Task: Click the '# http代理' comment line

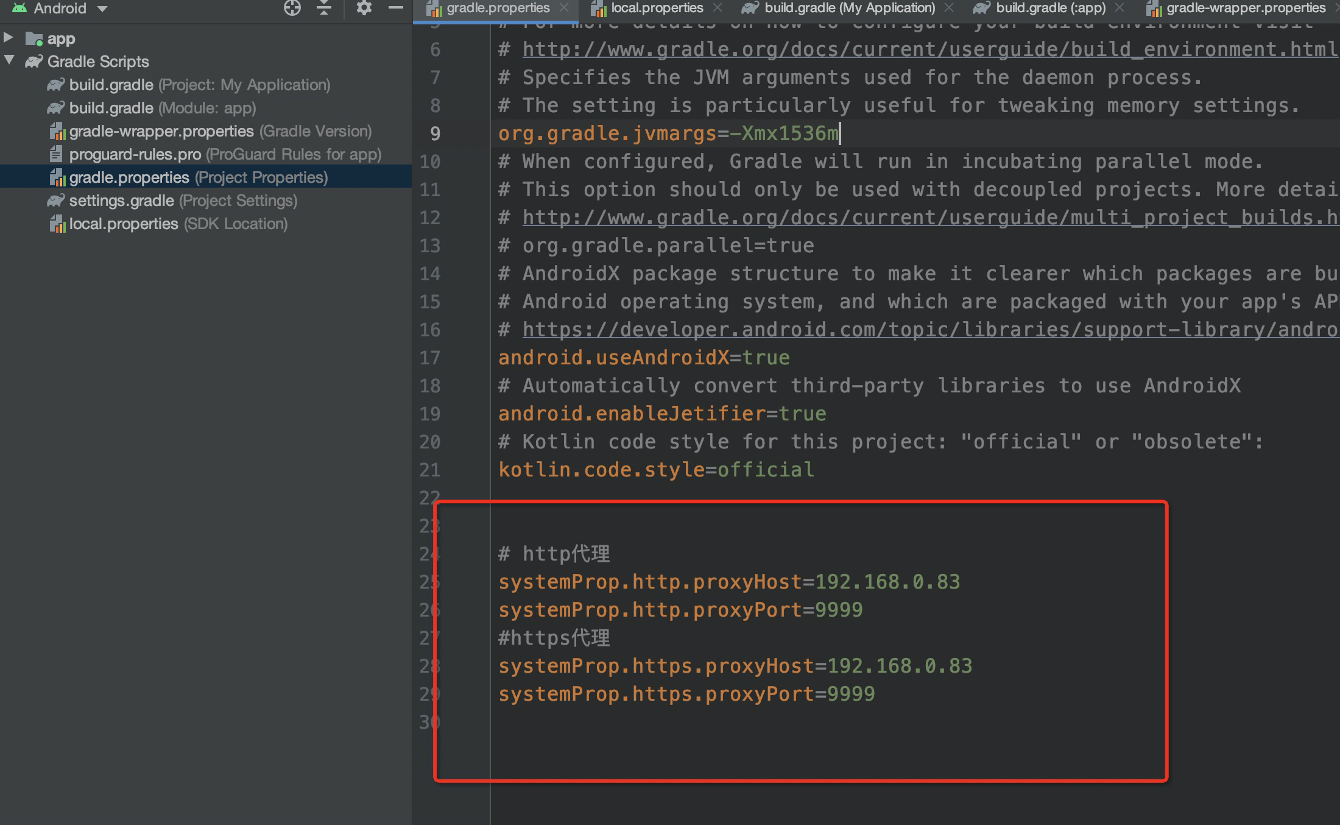Action: coord(554,554)
